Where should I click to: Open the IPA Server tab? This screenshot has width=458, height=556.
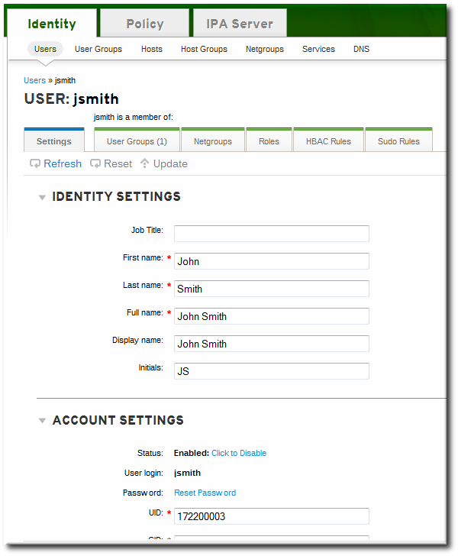tap(240, 24)
